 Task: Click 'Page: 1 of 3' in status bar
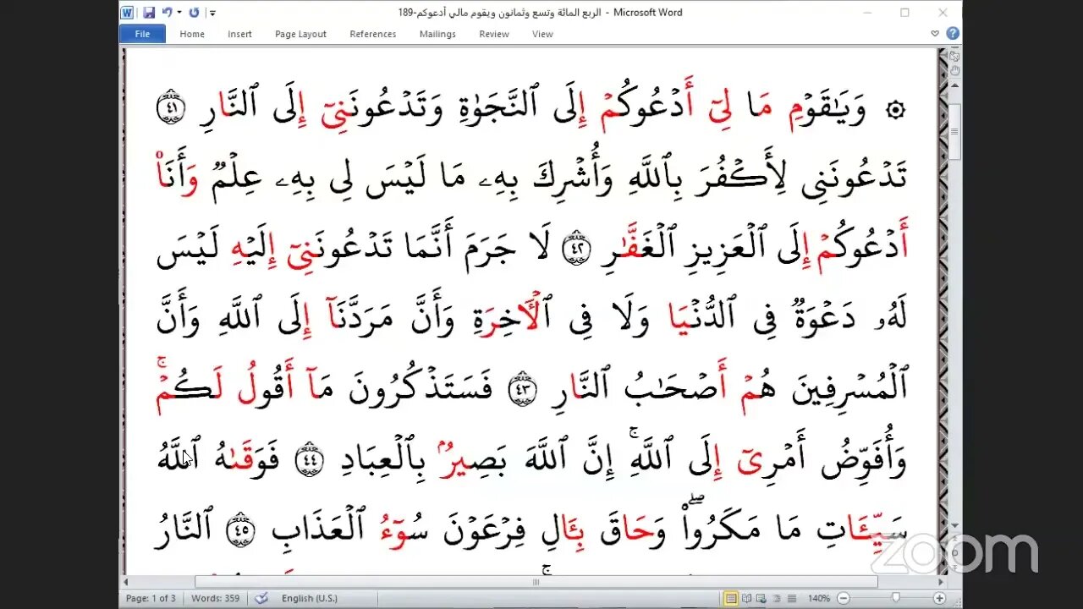150,598
